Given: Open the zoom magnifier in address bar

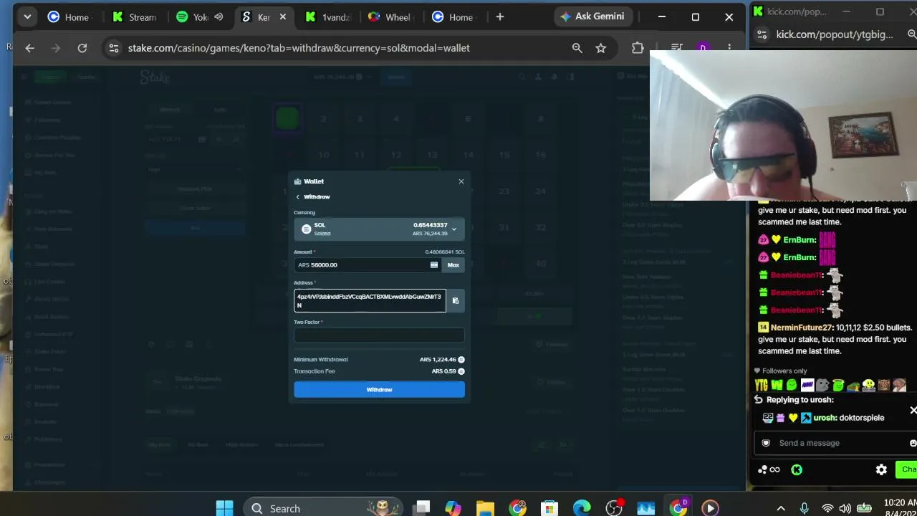Looking at the screenshot, I should pos(577,48).
